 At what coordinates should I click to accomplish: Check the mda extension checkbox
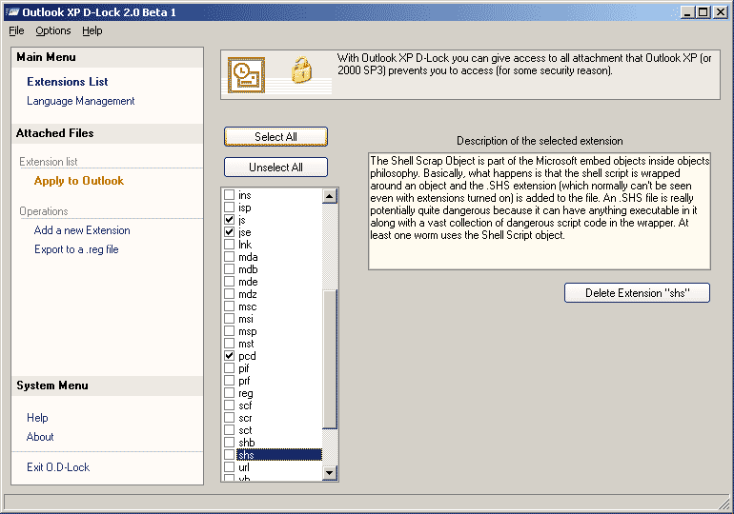click(x=229, y=257)
